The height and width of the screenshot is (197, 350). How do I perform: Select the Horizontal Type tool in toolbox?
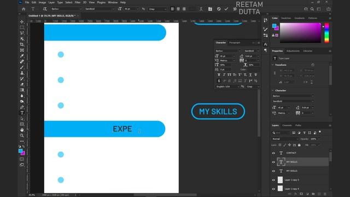pyautogui.click(x=22, y=113)
